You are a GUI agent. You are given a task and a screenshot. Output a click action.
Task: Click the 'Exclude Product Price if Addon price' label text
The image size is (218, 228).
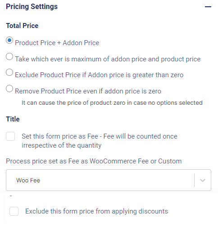pyautogui.click(x=99, y=75)
